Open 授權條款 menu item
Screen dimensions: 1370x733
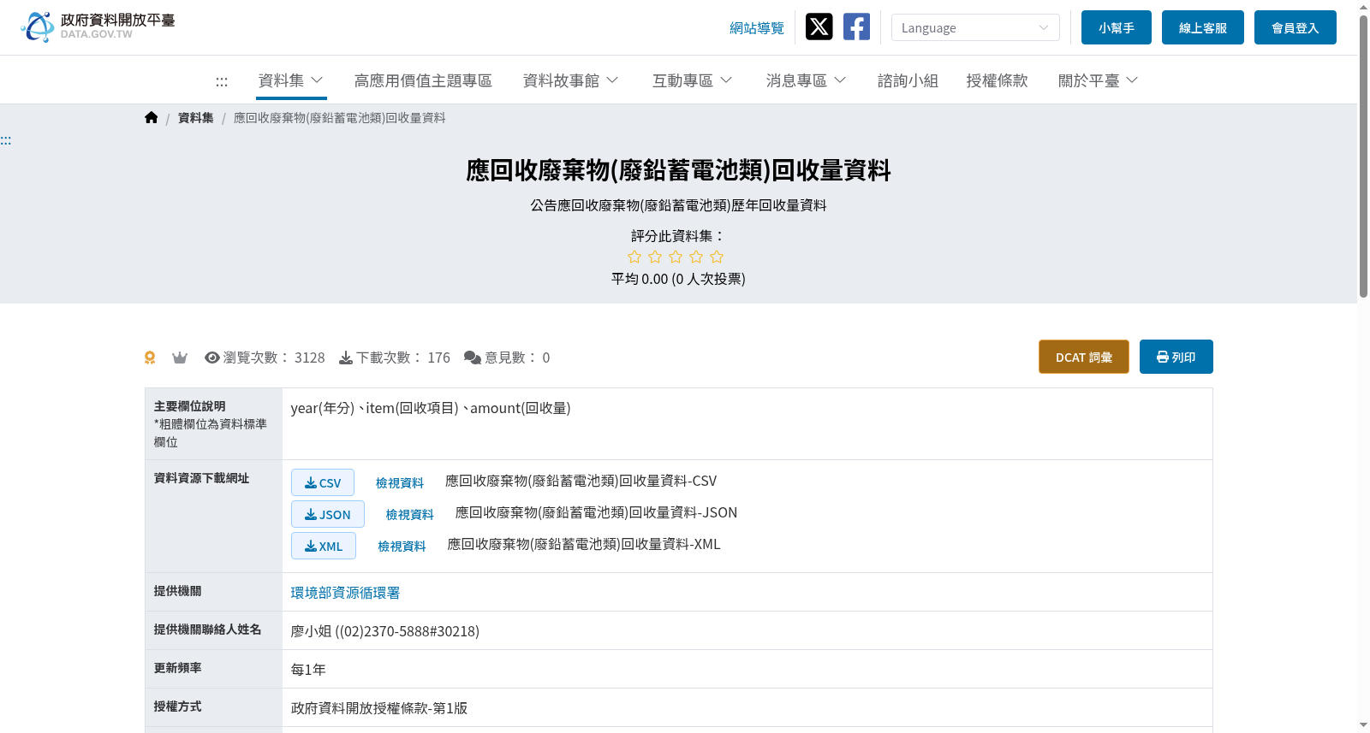point(997,80)
